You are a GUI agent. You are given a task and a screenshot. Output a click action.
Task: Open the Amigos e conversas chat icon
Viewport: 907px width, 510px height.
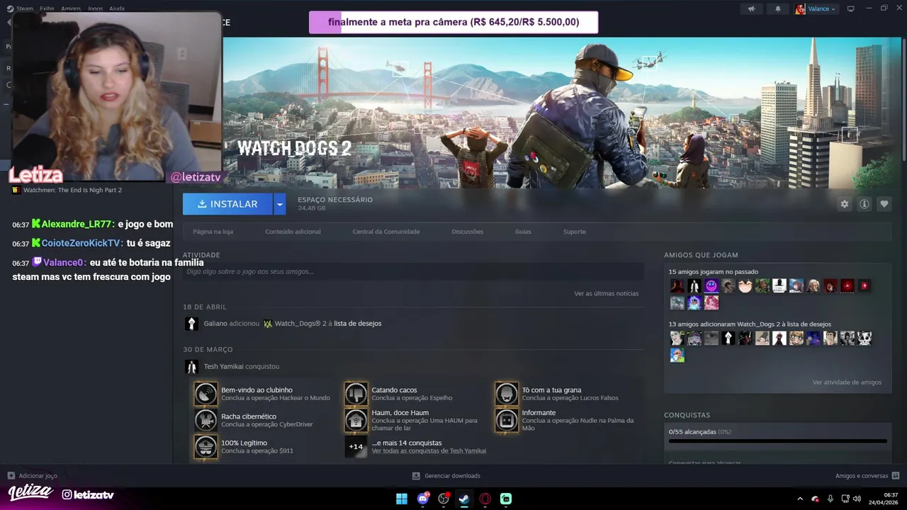pos(896,475)
